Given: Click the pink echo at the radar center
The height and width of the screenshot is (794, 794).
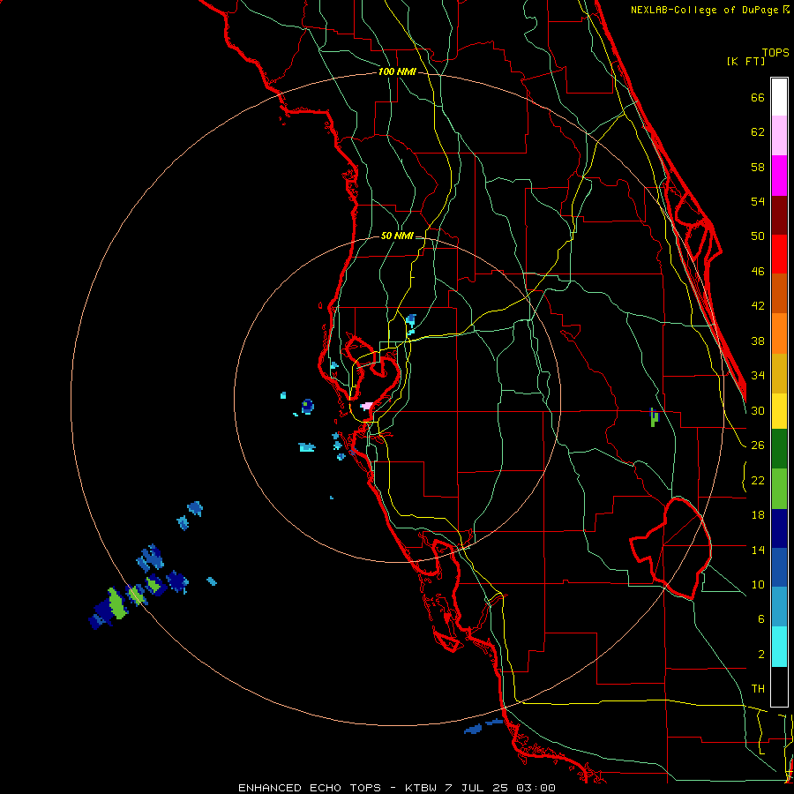Looking at the screenshot, I should tap(367, 406).
